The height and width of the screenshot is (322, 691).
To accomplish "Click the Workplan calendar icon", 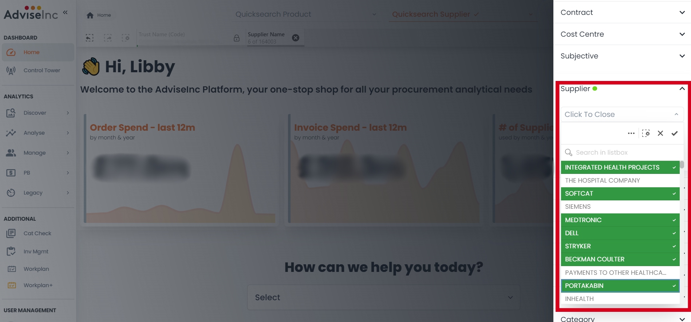I will point(12,269).
